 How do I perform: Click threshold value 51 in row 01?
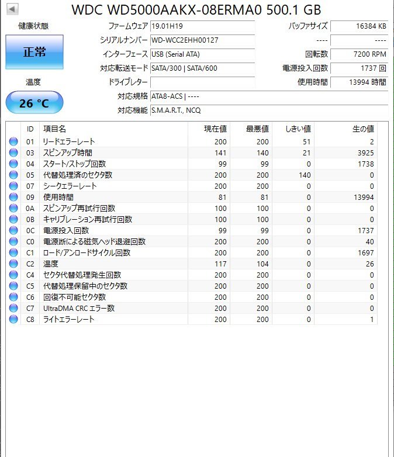306,141
